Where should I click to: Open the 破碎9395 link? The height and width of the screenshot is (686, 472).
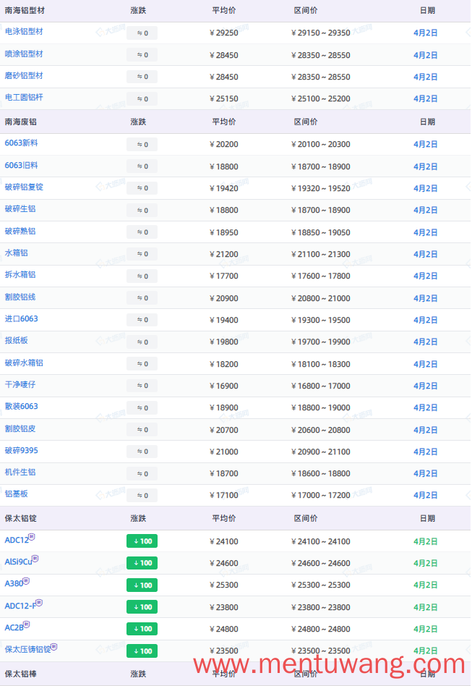[22, 451]
